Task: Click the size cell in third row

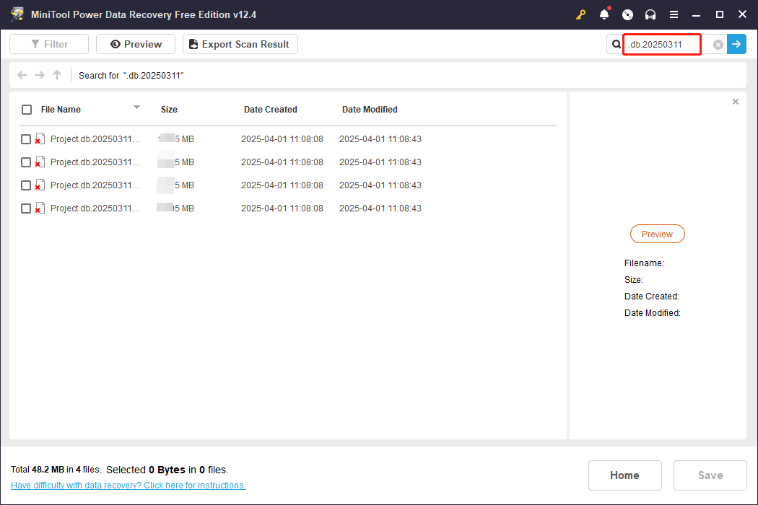Action: click(x=176, y=185)
